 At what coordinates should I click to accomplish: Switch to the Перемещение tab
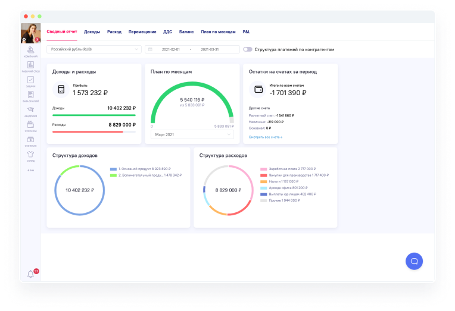click(142, 32)
